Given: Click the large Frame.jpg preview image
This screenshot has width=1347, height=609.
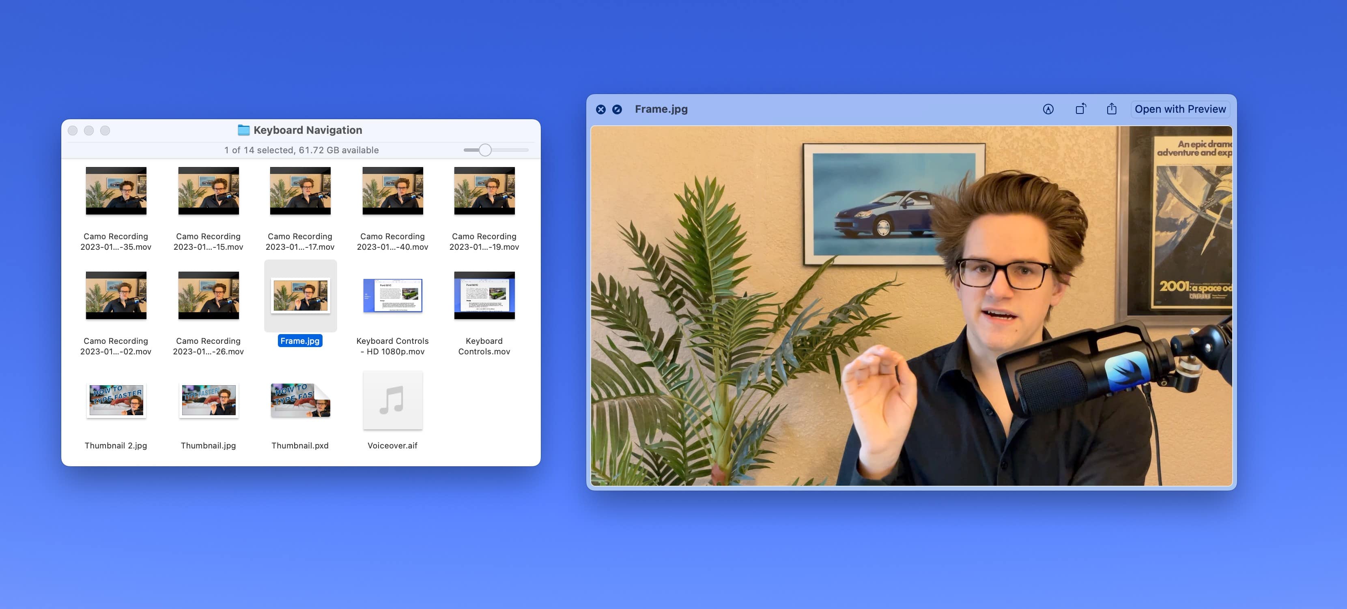Looking at the screenshot, I should coord(911,306).
